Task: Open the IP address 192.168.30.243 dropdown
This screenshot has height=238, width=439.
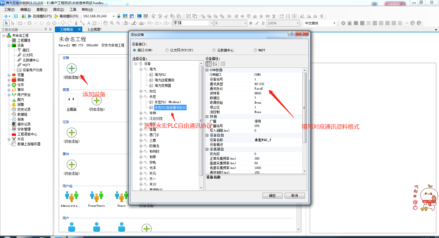Action: (x=114, y=16)
